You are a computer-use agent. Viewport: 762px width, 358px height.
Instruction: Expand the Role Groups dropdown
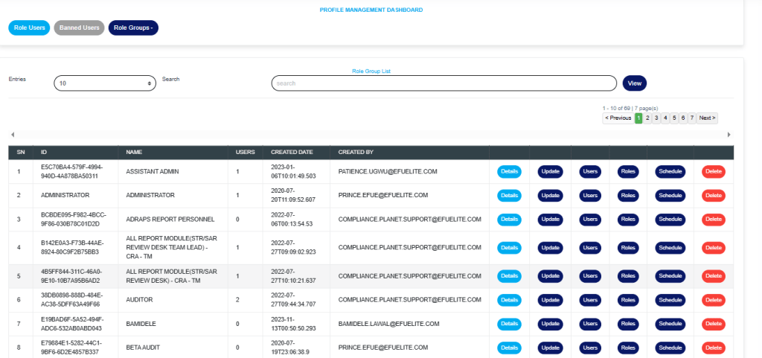tap(133, 28)
